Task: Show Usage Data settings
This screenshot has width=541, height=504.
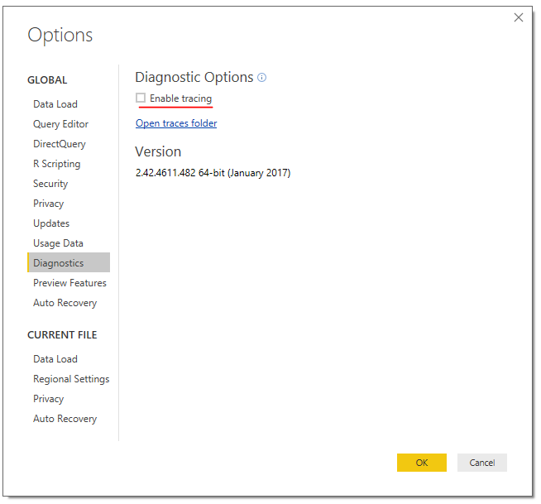Action: click(x=58, y=243)
